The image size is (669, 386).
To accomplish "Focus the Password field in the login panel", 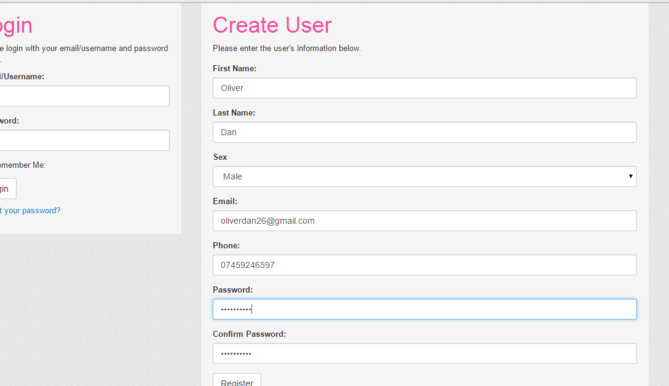I will tap(84, 140).
